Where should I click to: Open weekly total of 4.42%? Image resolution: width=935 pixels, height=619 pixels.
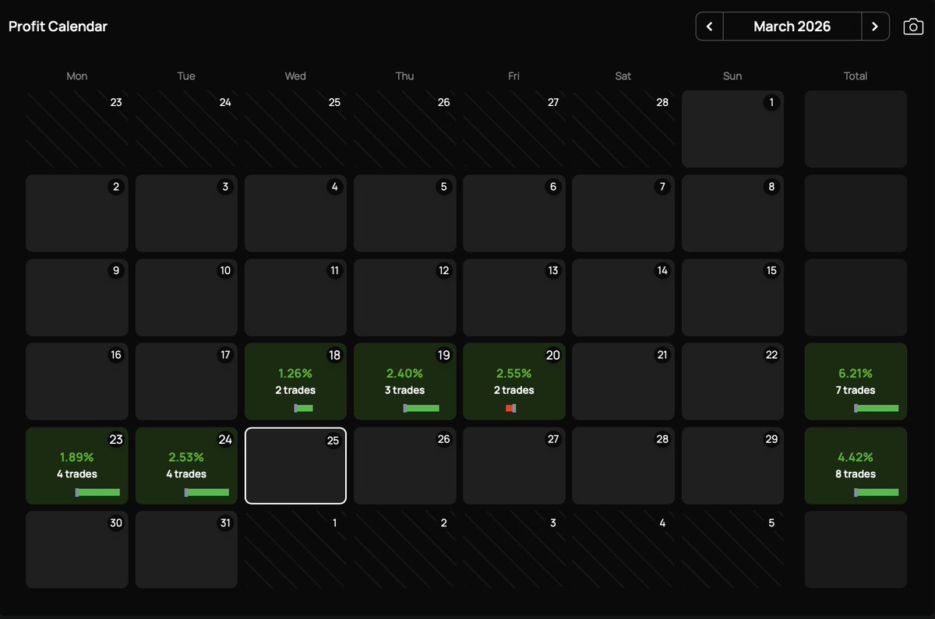856,466
